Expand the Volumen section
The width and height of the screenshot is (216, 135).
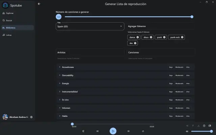tap(66, 108)
